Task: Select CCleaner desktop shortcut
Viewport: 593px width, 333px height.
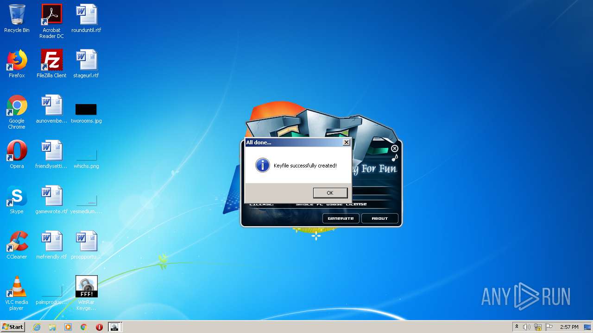Action: pyautogui.click(x=17, y=245)
